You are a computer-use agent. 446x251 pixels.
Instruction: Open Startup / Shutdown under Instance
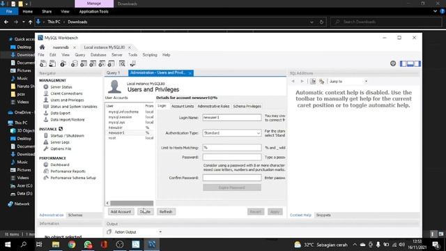[x=67, y=135]
